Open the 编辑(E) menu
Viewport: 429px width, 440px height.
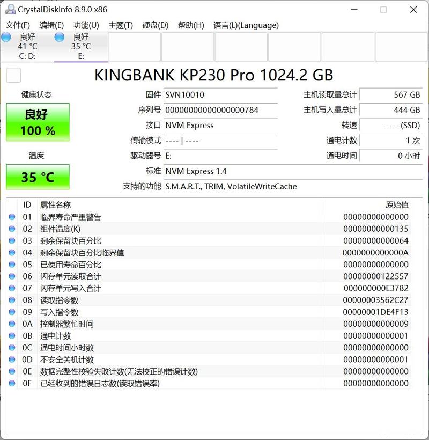(x=51, y=25)
